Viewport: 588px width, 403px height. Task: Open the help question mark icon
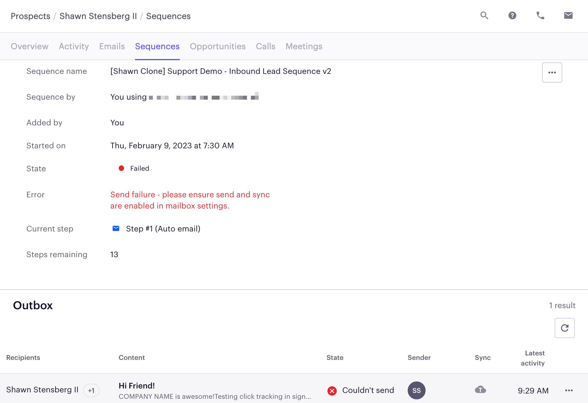tap(512, 15)
